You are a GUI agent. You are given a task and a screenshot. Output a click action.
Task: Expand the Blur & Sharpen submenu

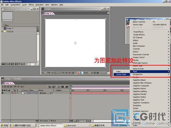click(150, 46)
